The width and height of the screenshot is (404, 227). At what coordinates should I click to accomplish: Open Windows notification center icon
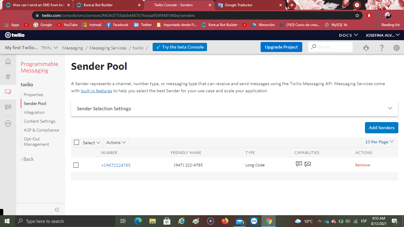tap(395, 221)
